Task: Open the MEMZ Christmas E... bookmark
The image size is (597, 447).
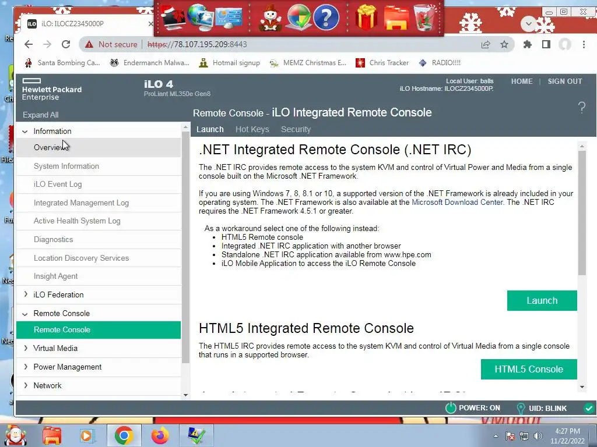Action: click(x=308, y=63)
